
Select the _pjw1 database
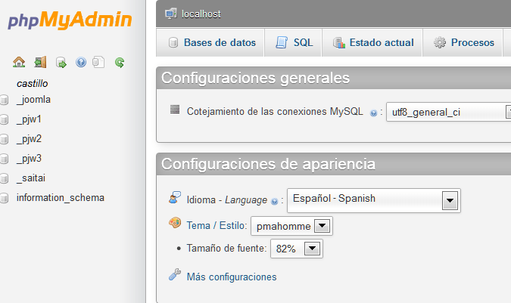(30, 119)
